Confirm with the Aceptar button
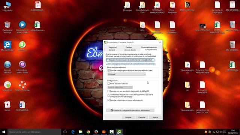The image size is (240, 135). coord(128,117)
